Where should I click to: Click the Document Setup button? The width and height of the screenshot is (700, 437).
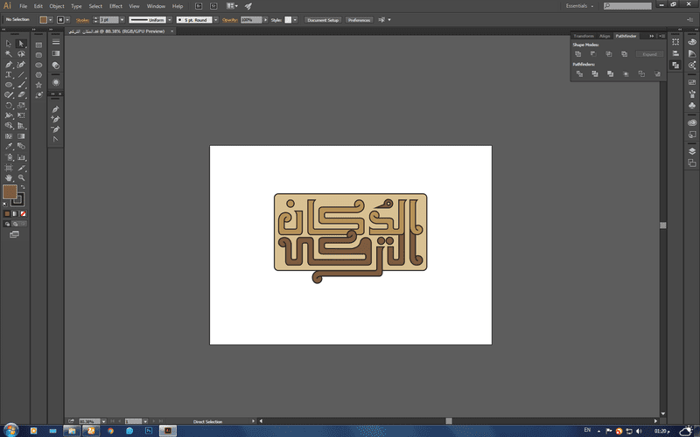point(322,19)
